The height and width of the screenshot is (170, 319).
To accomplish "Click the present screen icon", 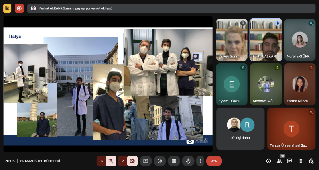I will click(x=146, y=161).
